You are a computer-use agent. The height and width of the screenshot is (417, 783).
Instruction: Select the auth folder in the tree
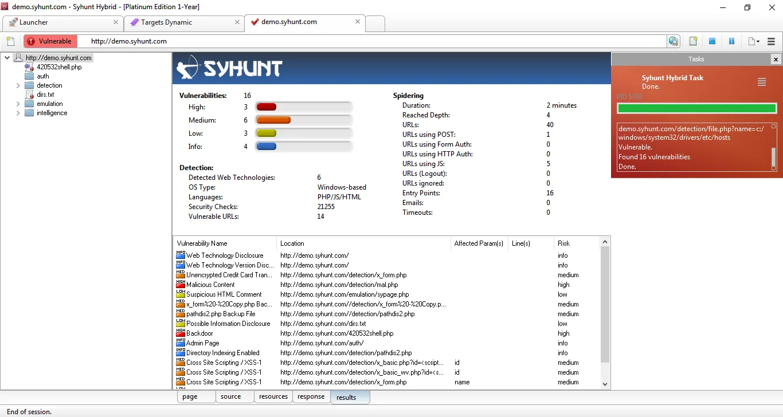click(x=42, y=76)
